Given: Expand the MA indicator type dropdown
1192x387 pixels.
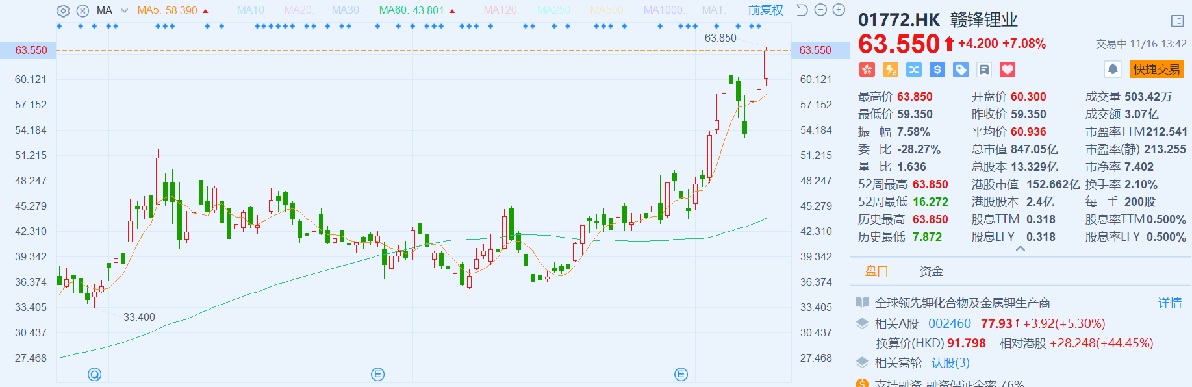Looking at the screenshot, I should 124,10.
